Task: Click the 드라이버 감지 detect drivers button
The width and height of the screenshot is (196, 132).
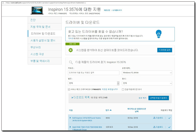Action: [165, 50]
